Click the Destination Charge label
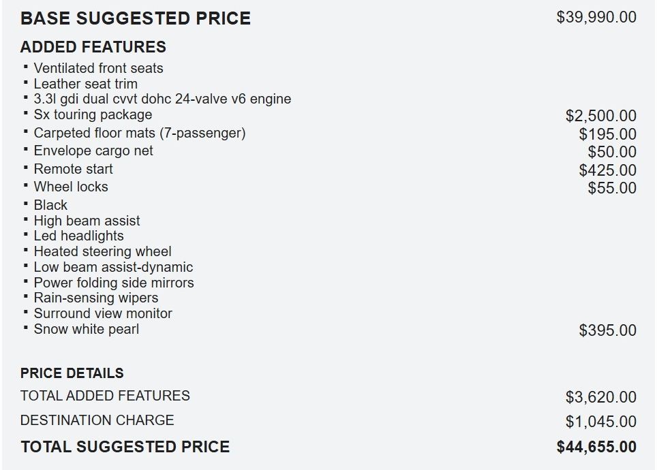Image resolution: width=657 pixels, height=470 pixels. pyautogui.click(x=97, y=420)
